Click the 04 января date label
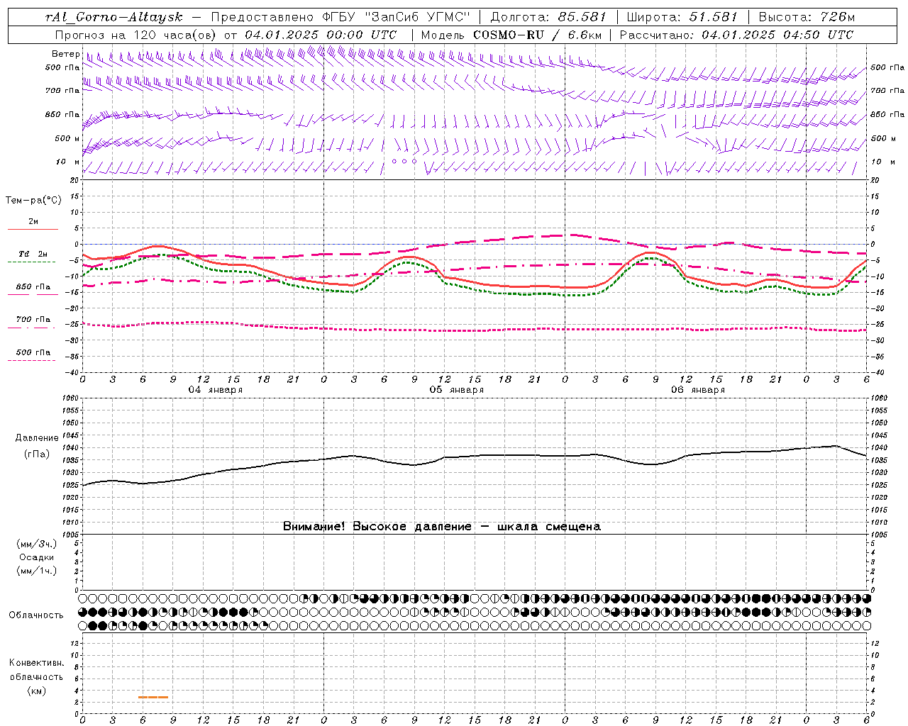Viewport: 908px width, 726px height. (215, 389)
